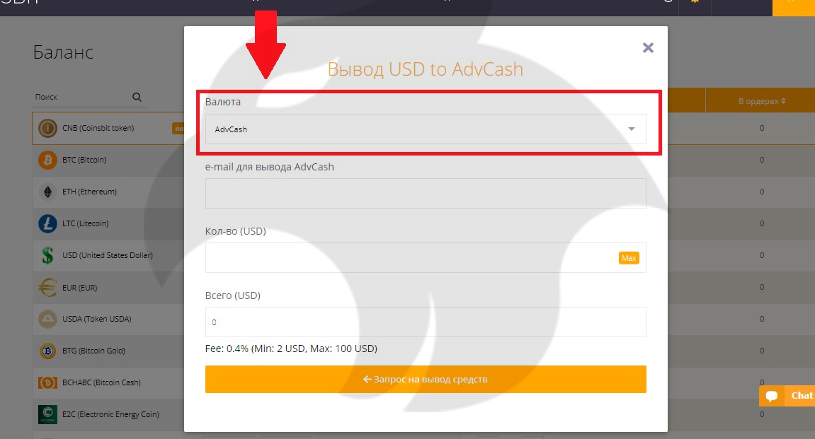
Task: Sort by the В ордерах column
Action: click(x=762, y=102)
